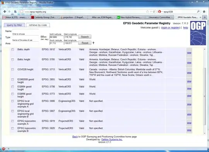This screenshot has width=209, height=152.
Task: Edit the East Longitude field
Action: click(x=71, y=43)
